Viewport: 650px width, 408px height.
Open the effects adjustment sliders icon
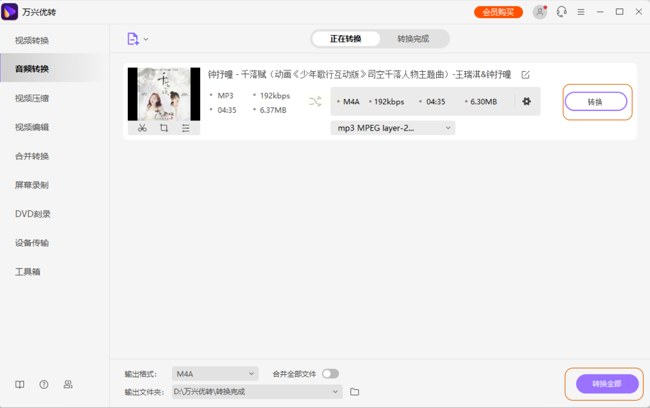186,128
